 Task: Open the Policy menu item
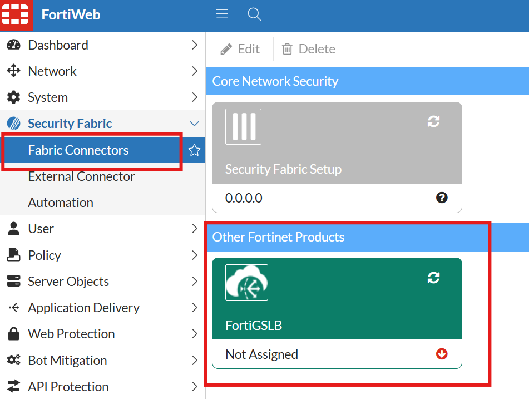tap(102, 255)
